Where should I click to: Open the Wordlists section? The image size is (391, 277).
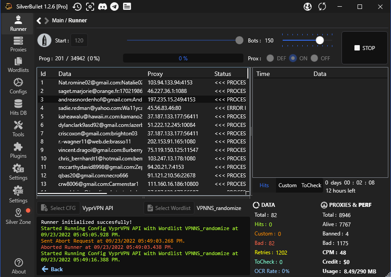tap(18, 65)
